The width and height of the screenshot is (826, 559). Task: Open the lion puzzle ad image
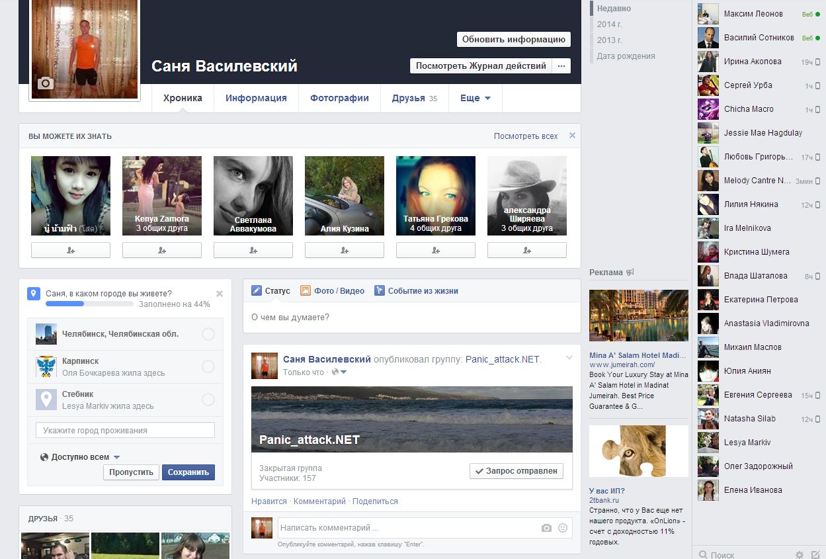tap(638, 451)
